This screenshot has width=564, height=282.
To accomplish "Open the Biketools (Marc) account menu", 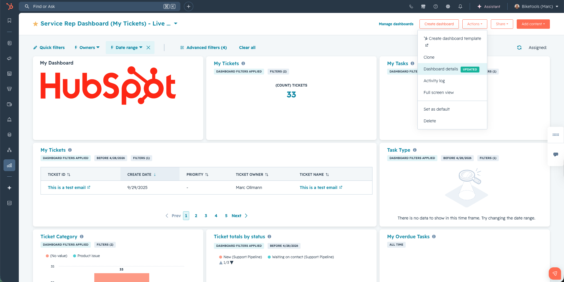I will pyautogui.click(x=536, y=6).
